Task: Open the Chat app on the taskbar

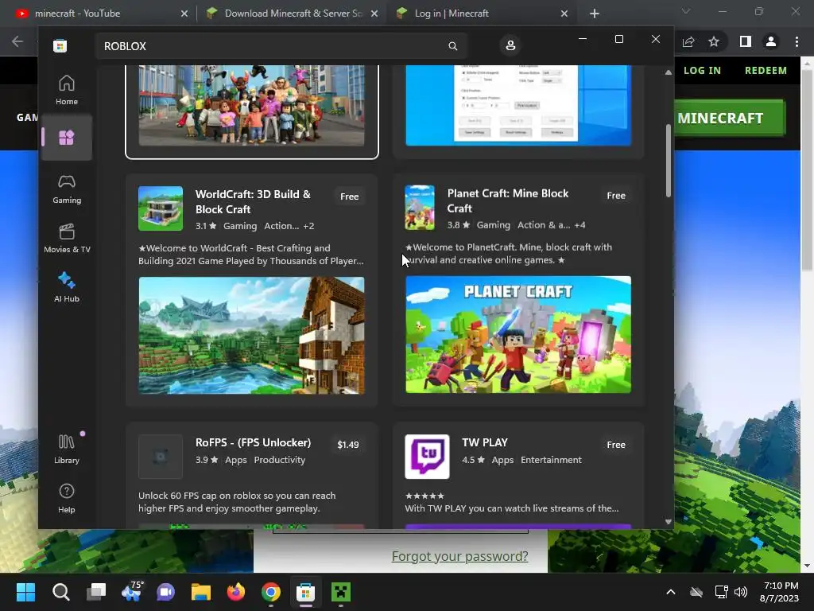Action: tap(166, 592)
